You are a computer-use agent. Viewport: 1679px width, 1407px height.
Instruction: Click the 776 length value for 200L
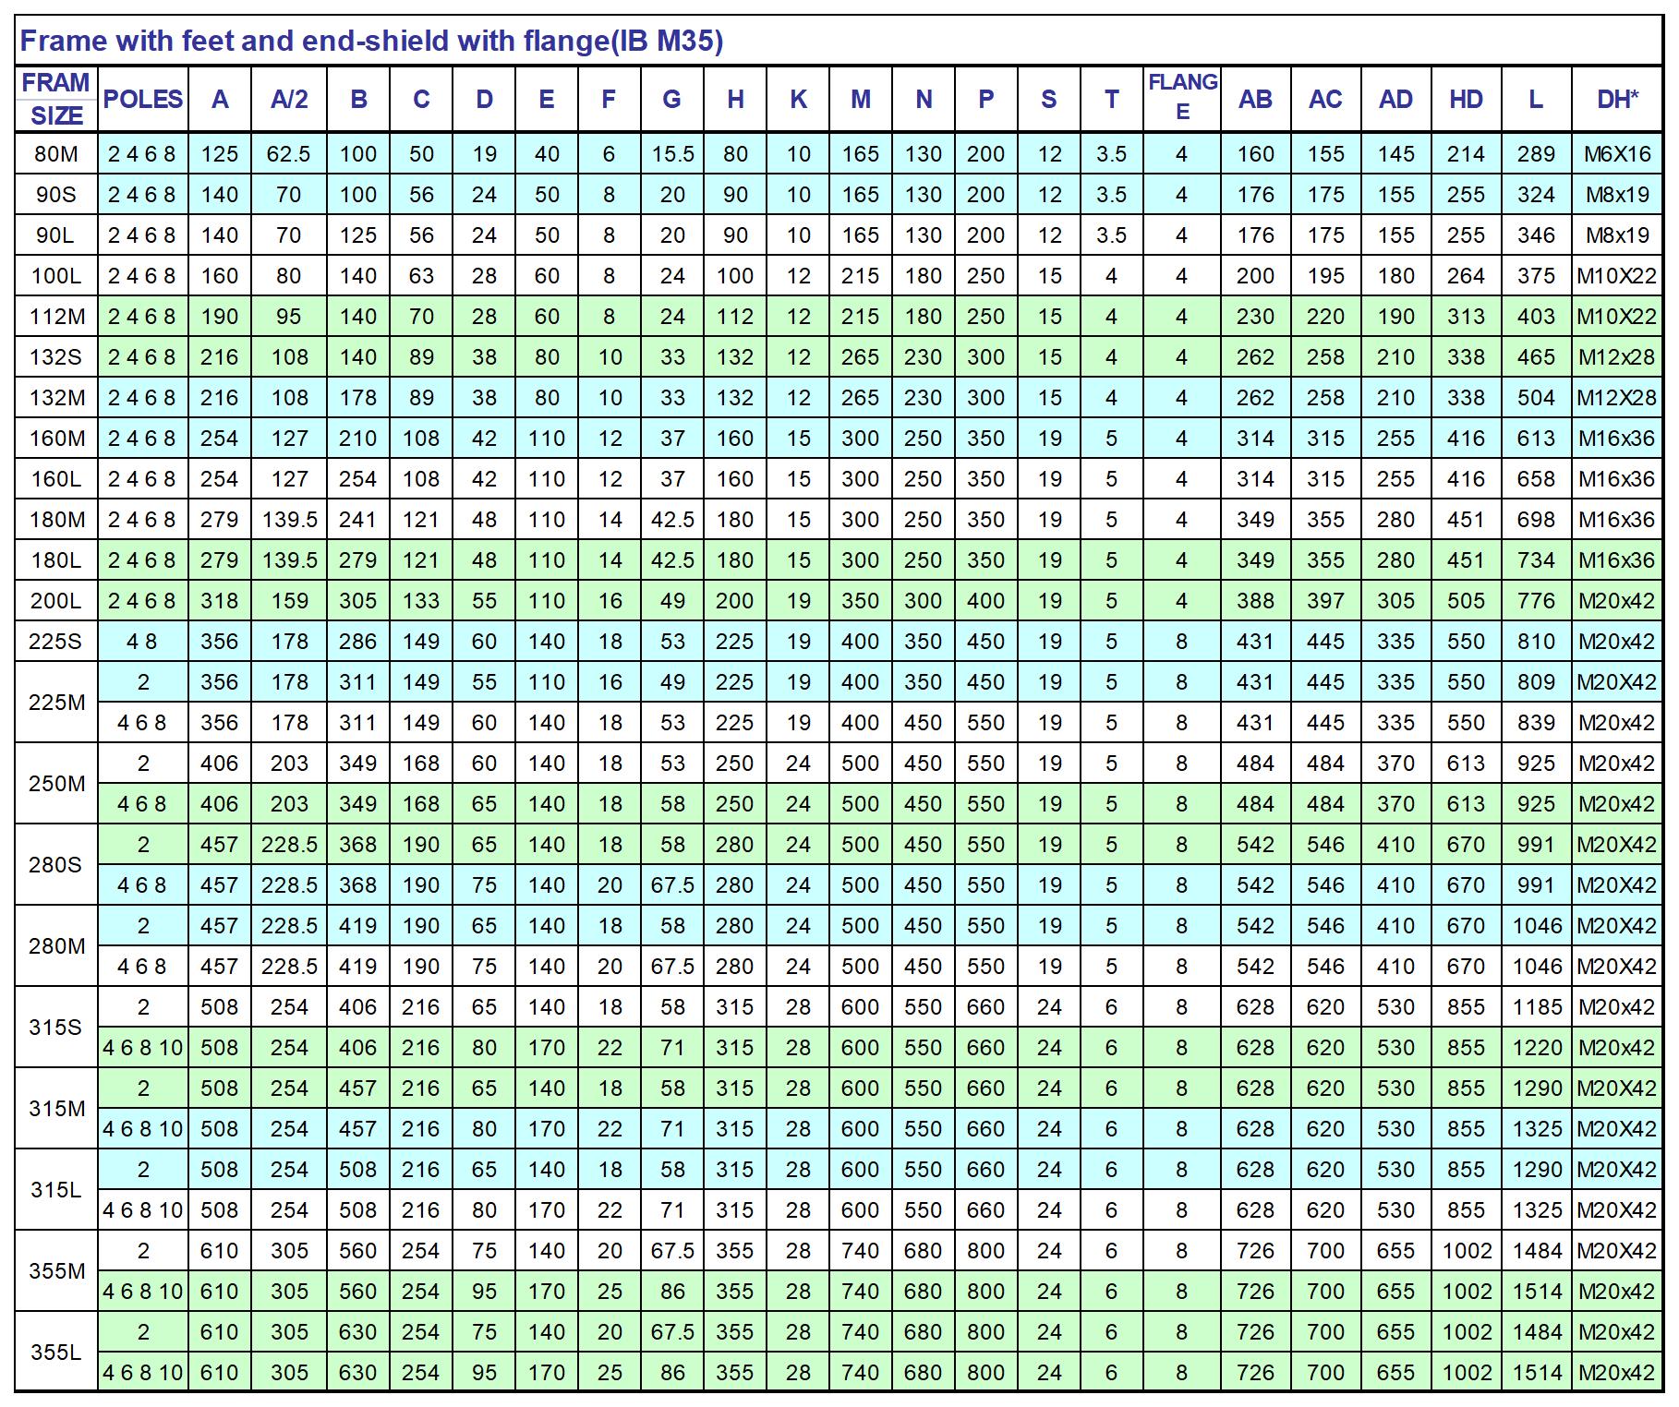pyautogui.click(x=1536, y=601)
